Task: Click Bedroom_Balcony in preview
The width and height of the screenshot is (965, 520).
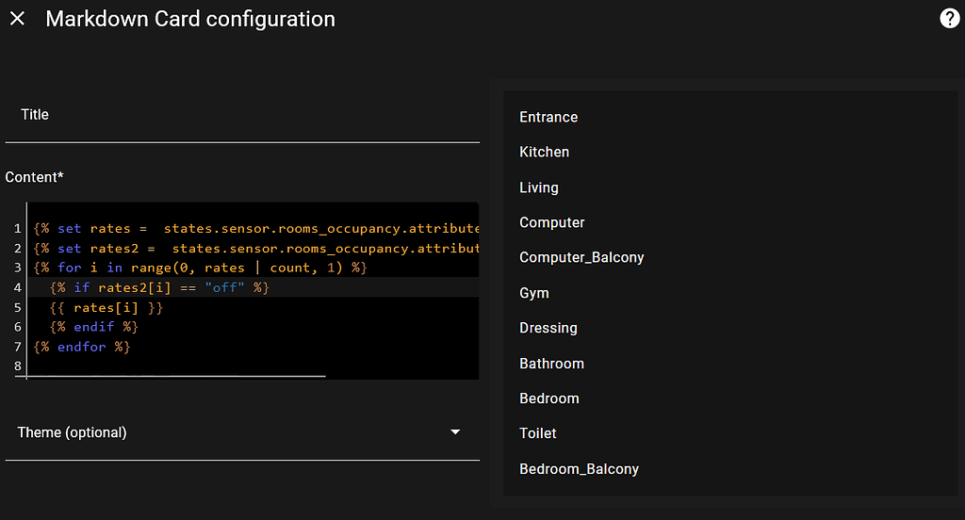Action: 580,469
